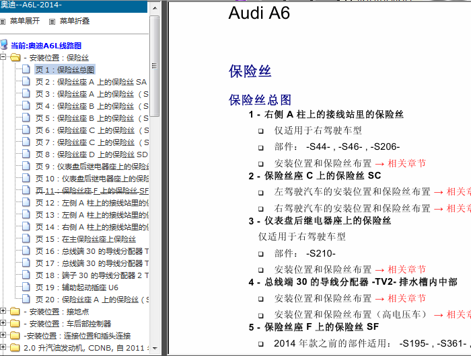Open 页 19：辅助起动插座 U6
This screenshot has height=356, width=471.
[x=77, y=287]
